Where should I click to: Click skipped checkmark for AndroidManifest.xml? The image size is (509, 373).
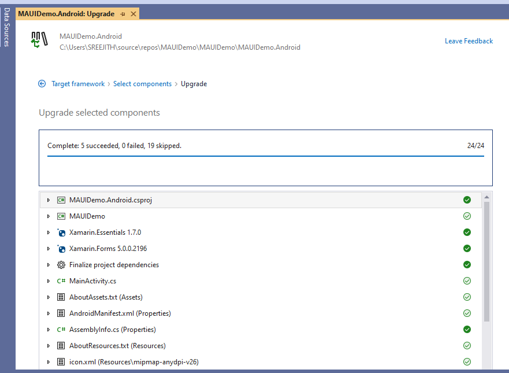click(467, 313)
